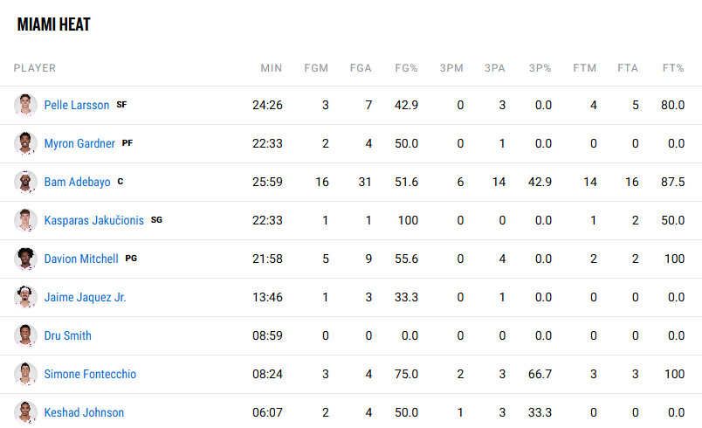Screen dimensions: 702x428
Task: Click Simone Fontecchio's avatar image
Action: pyautogui.click(x=25, y=374)
